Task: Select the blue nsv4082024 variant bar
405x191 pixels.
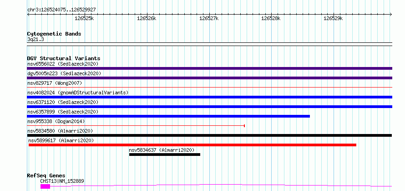Action: [209, 97]
